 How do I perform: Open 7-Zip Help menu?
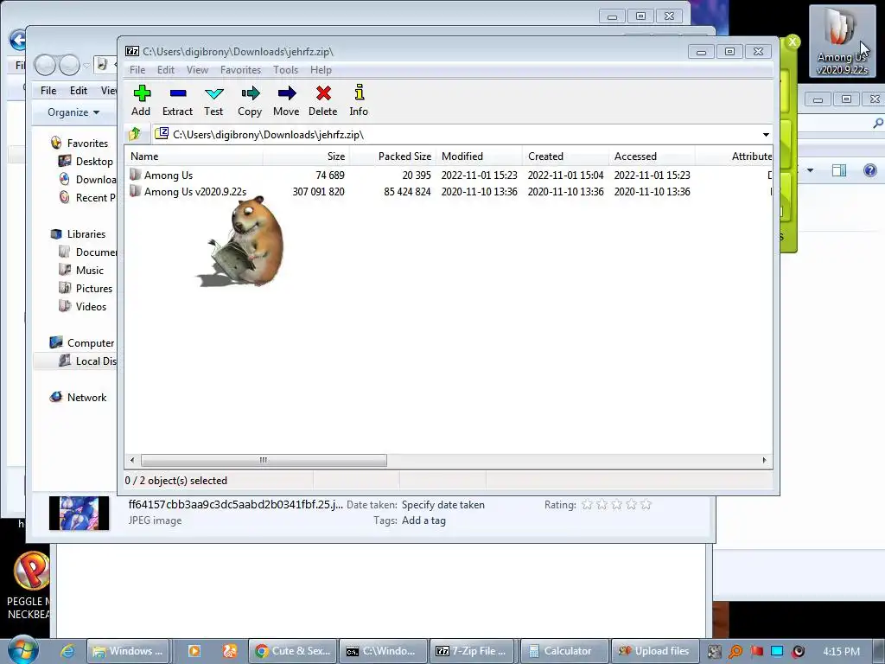click(x=321, y=70)
